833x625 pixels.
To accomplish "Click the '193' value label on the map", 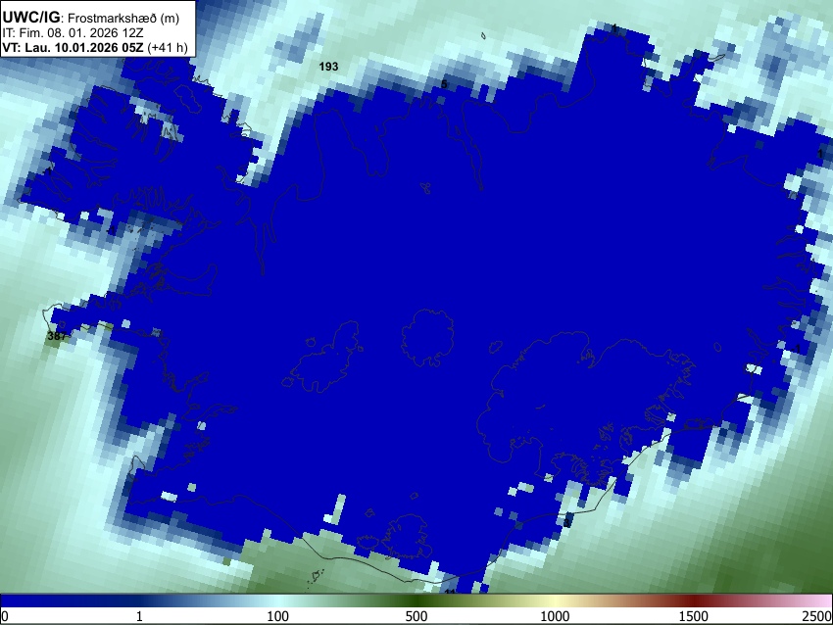I will 328,67.
